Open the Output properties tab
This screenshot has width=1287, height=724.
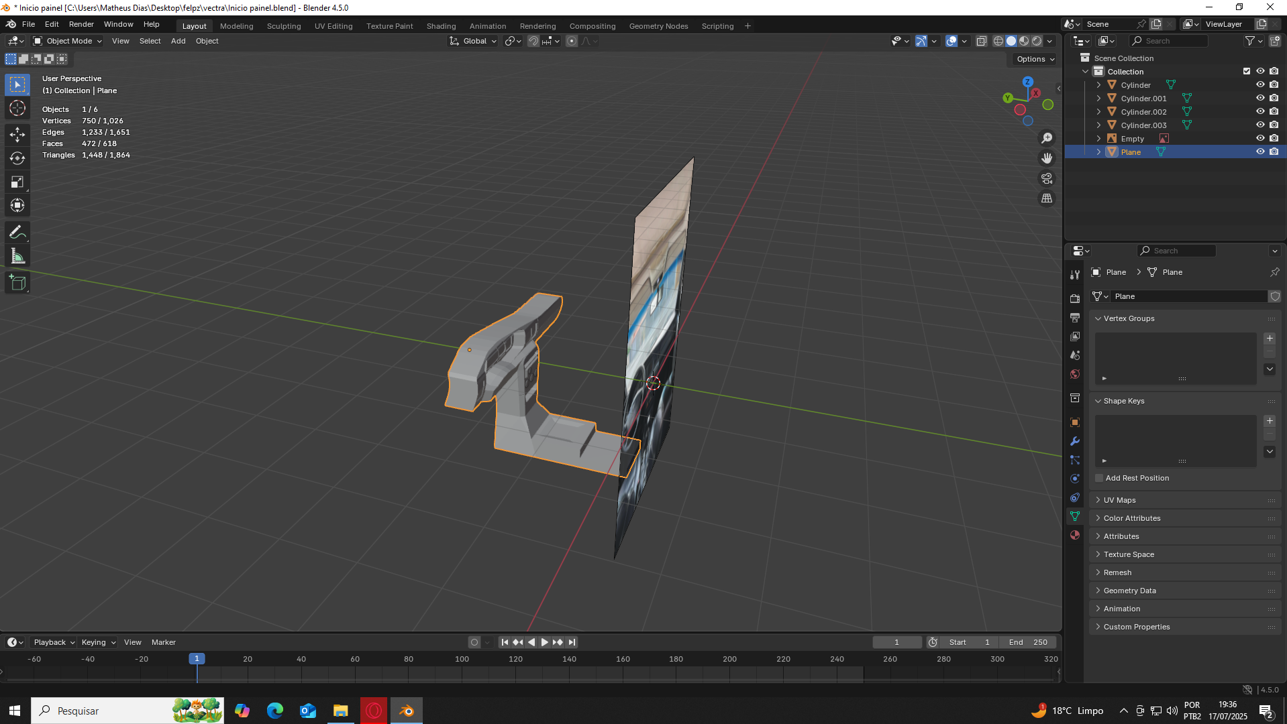click(1075, 317)
